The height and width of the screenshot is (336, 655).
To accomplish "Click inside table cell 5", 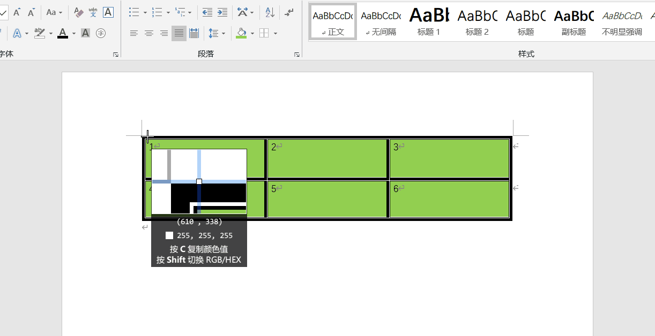I will [327, 201].
